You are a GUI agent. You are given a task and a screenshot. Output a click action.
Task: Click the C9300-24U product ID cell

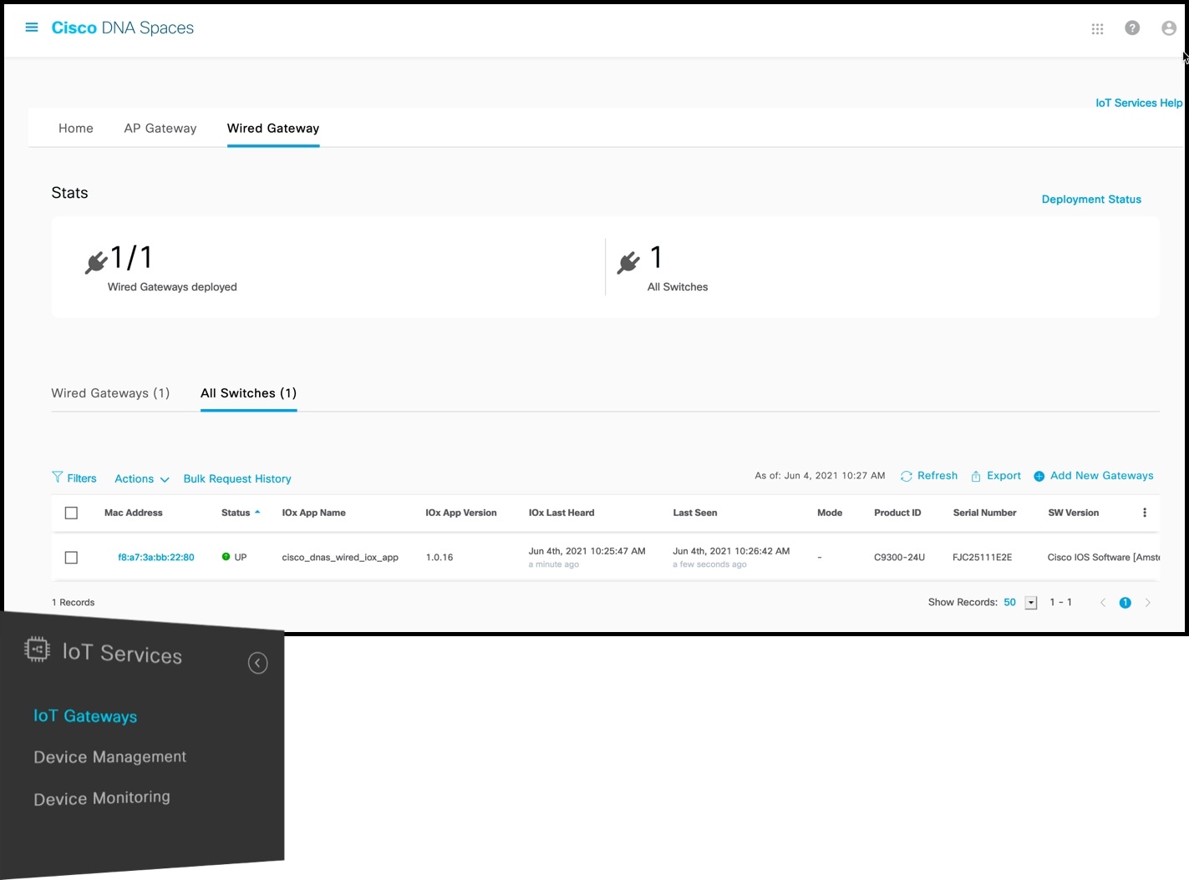coord(899,557)
